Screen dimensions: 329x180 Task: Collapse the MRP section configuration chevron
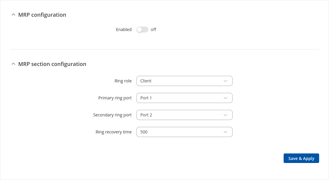(13, 64)
